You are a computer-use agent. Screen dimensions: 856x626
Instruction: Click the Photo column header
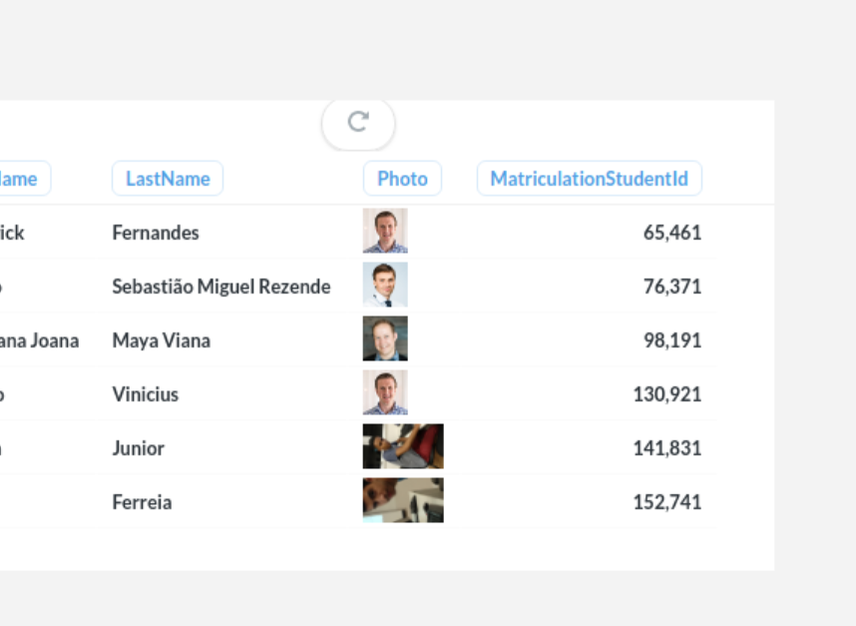pos(402,178)
